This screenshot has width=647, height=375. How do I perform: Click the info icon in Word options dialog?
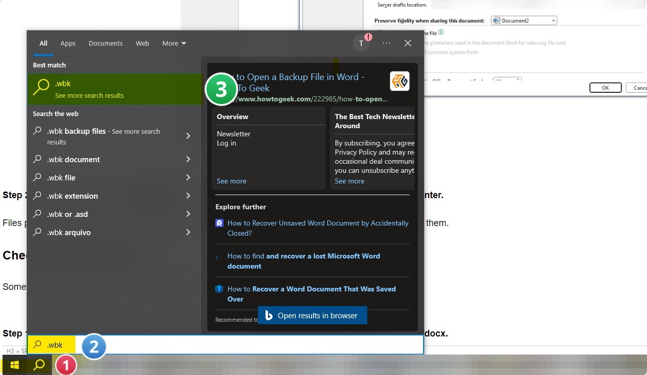(x=441, y=32)
